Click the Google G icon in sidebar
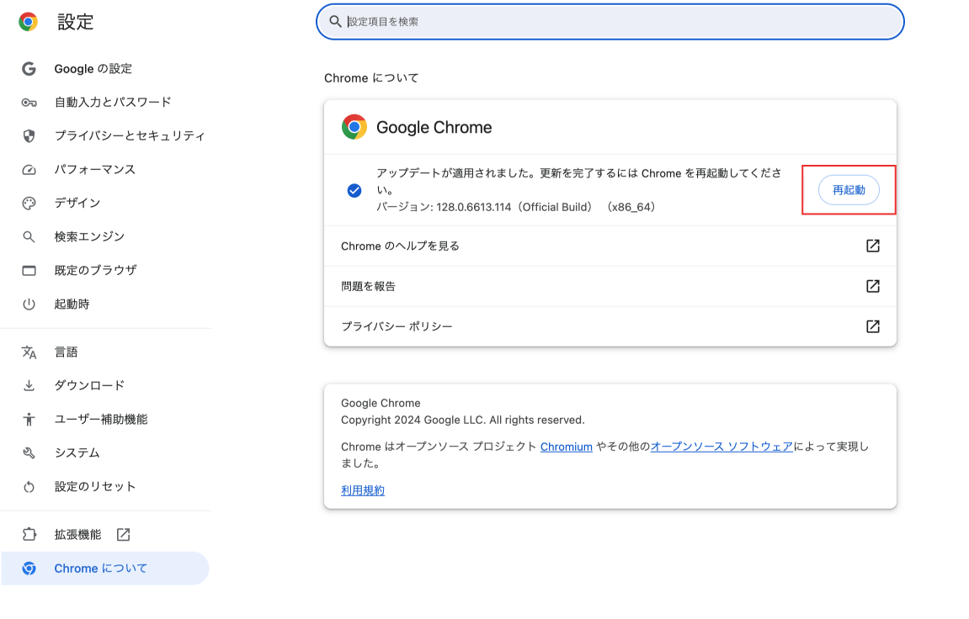 pos(29,68)
